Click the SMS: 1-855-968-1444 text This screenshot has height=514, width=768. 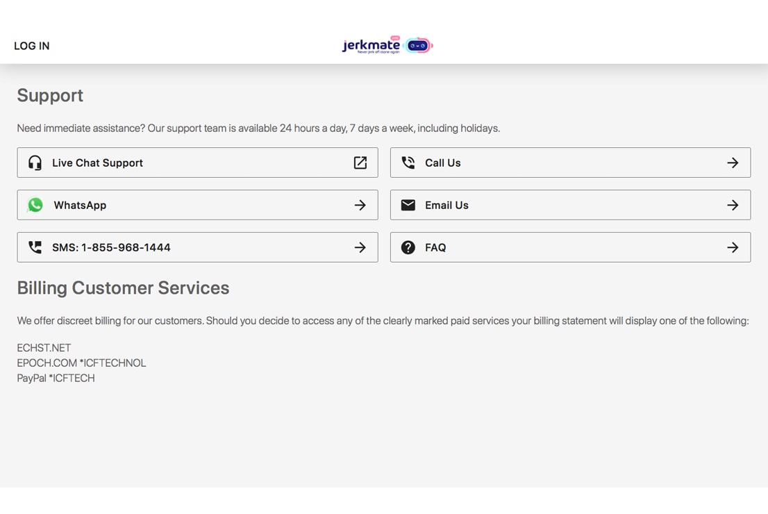click(x=111, y=247)
